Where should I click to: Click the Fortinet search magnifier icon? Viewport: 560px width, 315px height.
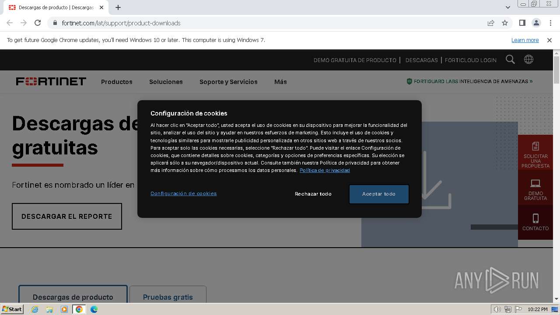510,59
